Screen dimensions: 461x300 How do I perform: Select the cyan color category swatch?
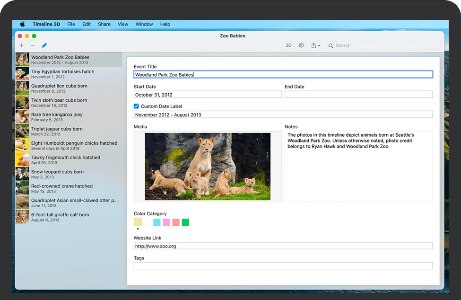click(x=157, y=222)
